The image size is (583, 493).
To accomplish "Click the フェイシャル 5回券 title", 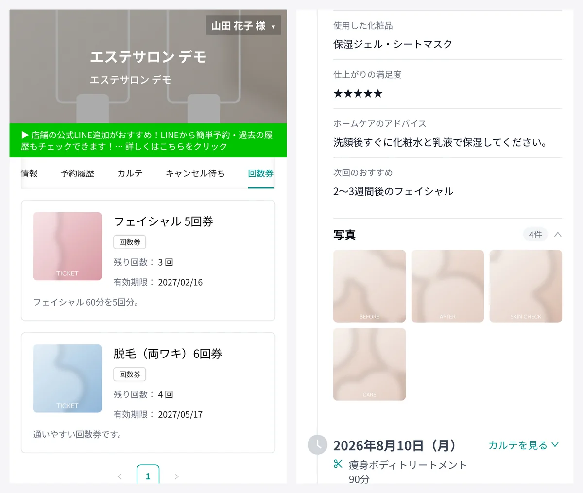I will [164, 221].
